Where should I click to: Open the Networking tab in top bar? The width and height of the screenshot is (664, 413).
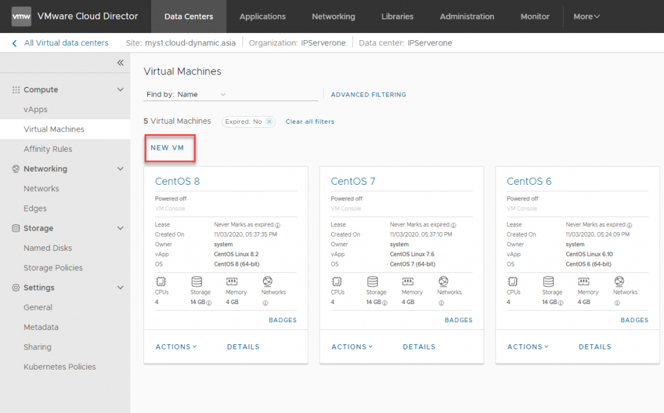pos(334,16)
